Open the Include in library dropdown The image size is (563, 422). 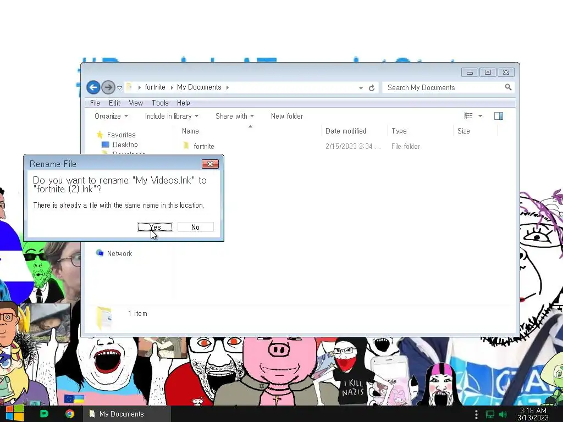click(172, 116)
